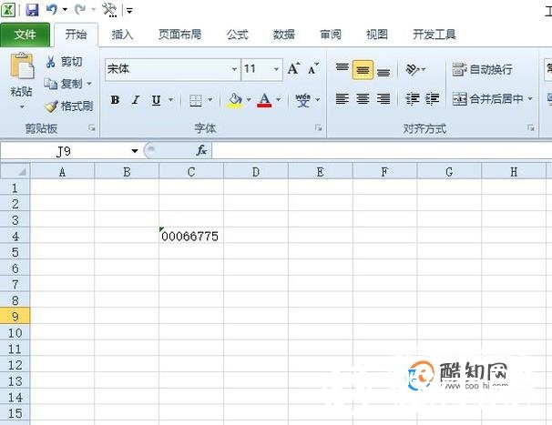Click the Paste clipboard icon
This screenshot has height=425, width=552.
click(22, 66)
